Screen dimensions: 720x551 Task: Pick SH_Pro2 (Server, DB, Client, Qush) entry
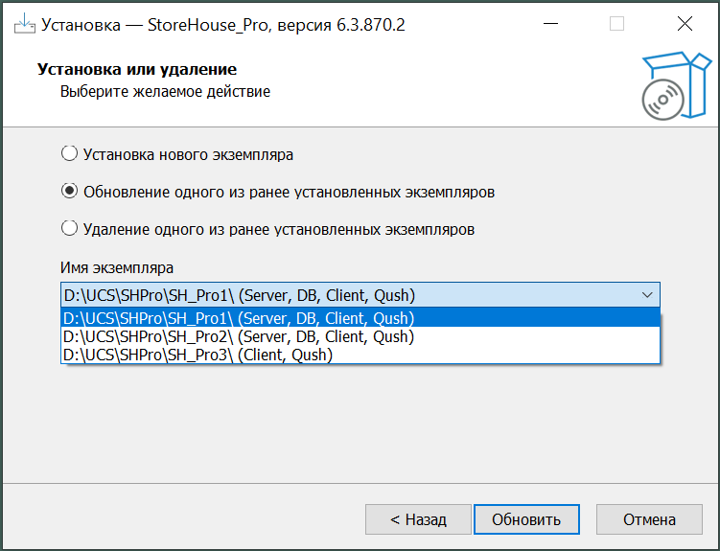pos(240,336)
